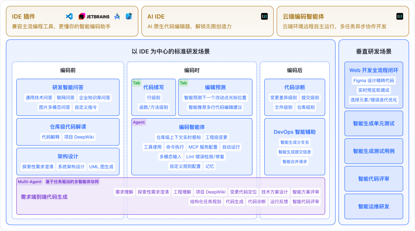
Task: Click the Trae logo in AI IDE card
Action: pos(264,16)
